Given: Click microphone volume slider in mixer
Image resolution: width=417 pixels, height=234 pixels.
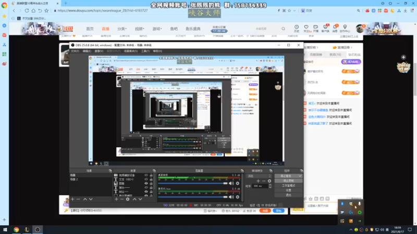Looking at the screenshot, I should pos(193,197).
